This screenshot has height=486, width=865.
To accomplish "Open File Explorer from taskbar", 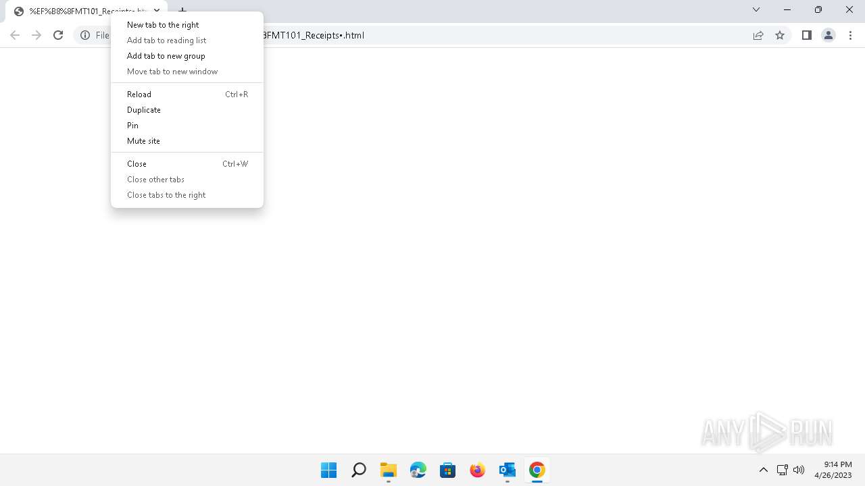I will pyautogui.click(x=389, y=470).
